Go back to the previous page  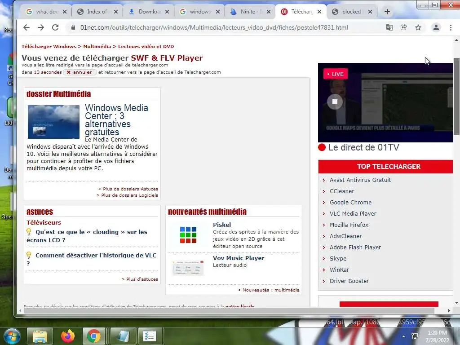click(27, 27)
